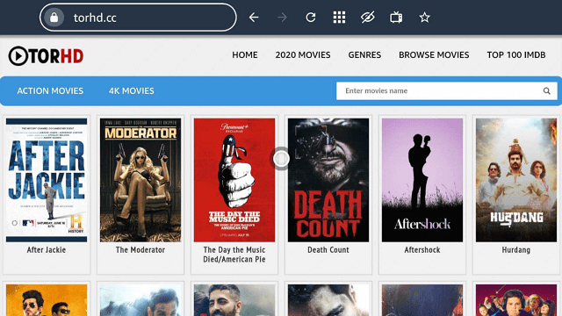
Task: Go back with the left arrow
Action: point(254,18)
